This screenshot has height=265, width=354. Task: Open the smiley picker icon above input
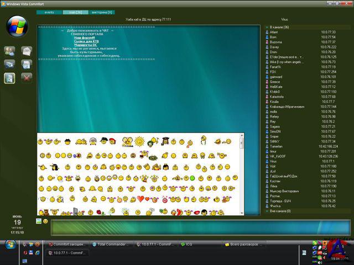(45, 221)
